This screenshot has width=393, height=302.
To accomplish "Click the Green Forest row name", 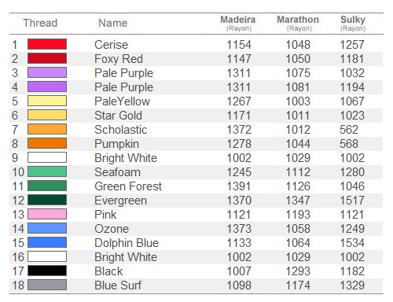I will tap(128, 186).
